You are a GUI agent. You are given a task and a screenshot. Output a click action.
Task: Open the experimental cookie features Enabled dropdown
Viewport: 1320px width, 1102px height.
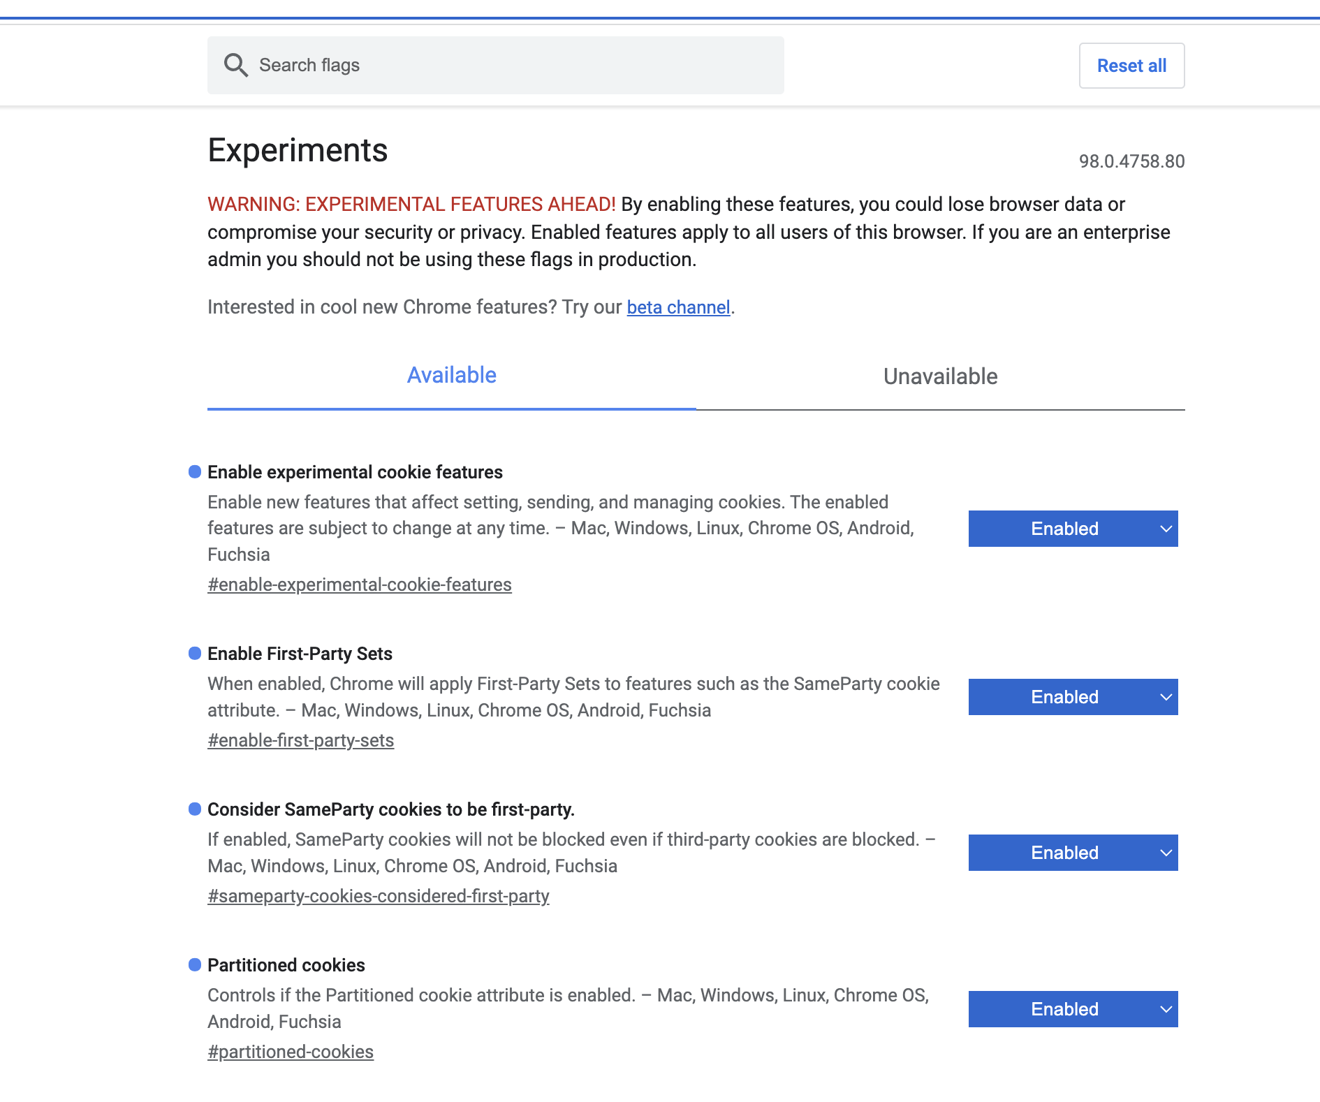click(x=1073, y=529)
